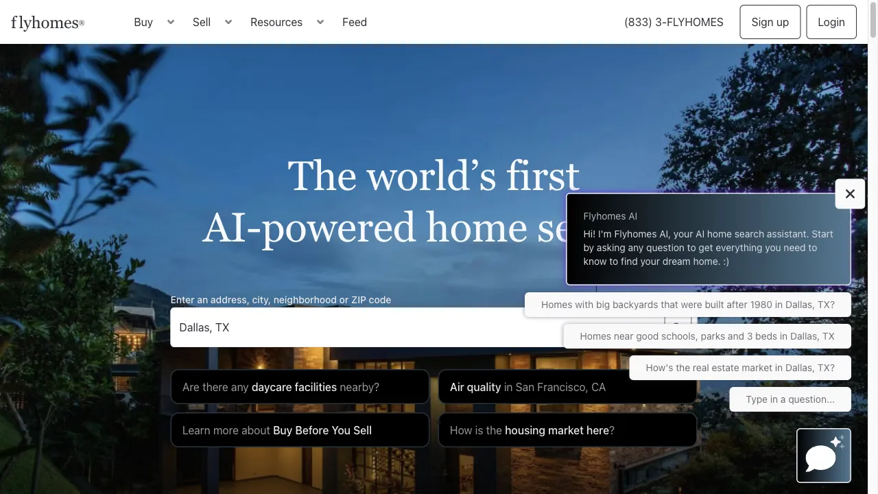Open the Sell menu

(202, 22)
